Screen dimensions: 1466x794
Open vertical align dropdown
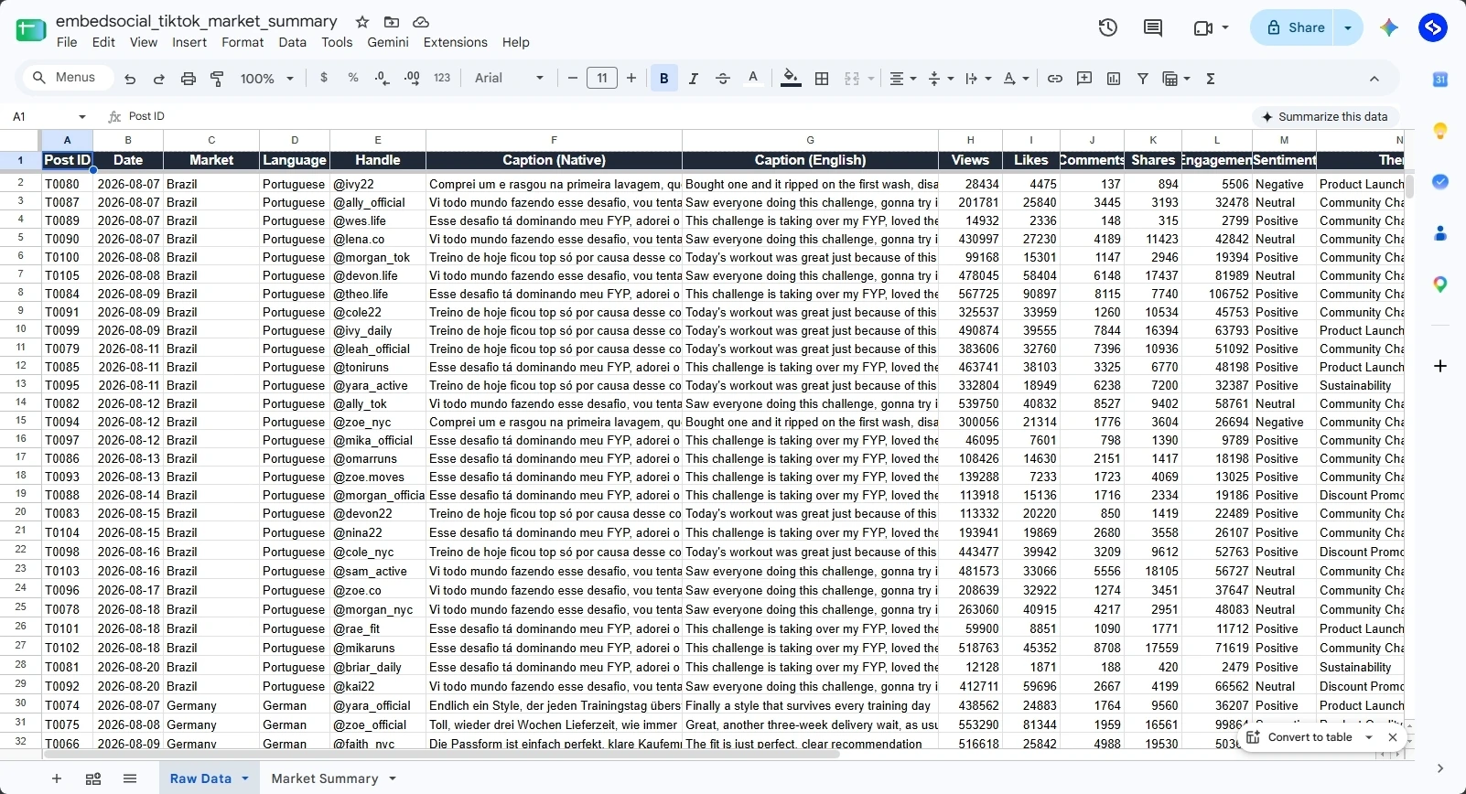tap(941, 79)
